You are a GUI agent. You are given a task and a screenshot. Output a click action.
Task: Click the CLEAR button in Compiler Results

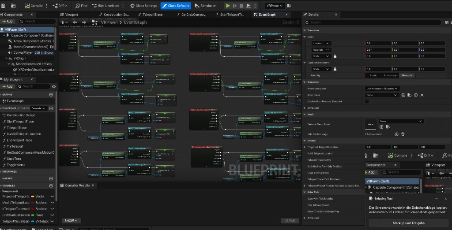[290, 221]
